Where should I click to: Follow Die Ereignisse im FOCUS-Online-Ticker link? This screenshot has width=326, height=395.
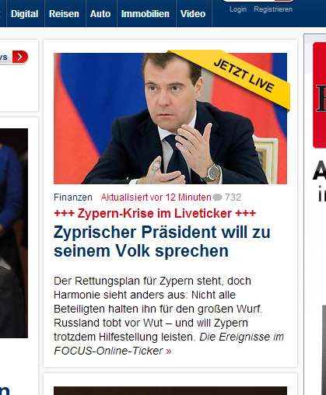tap(169, 344)
